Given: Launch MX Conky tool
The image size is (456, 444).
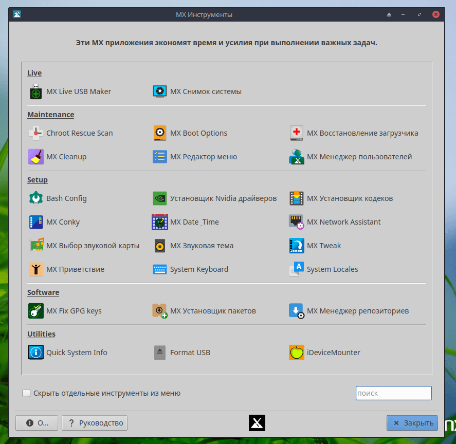Looking at the screenshot, I should (63, 222).
